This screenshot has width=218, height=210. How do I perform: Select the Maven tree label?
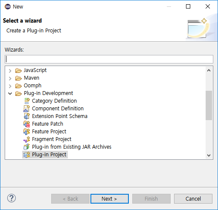32,78
